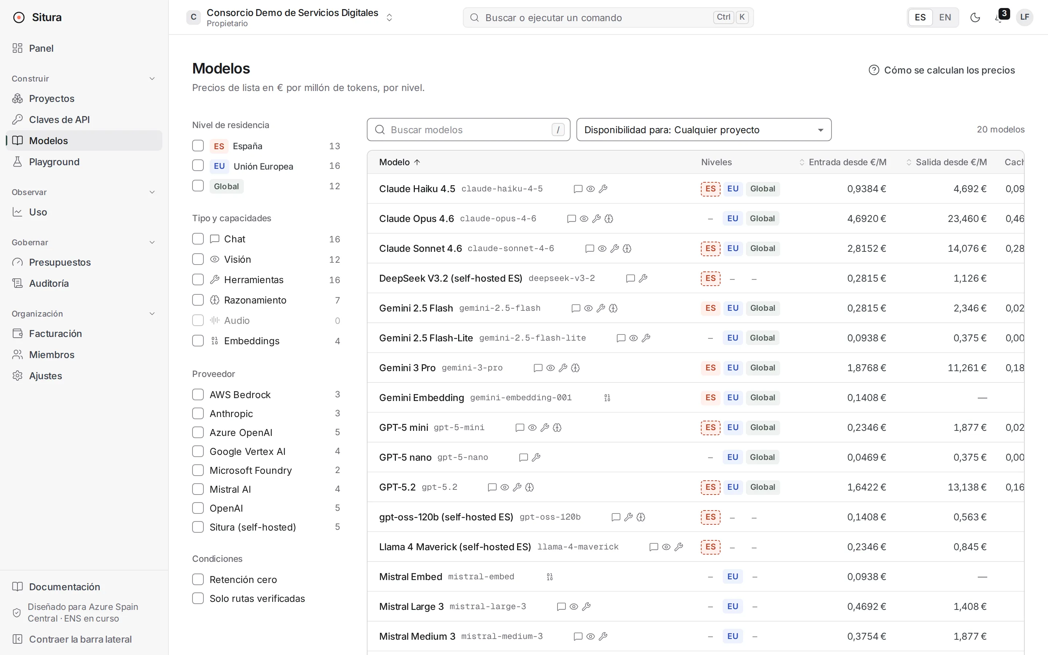Select ES language button
The image size is (1048, 655).
(x=920, y=17)
